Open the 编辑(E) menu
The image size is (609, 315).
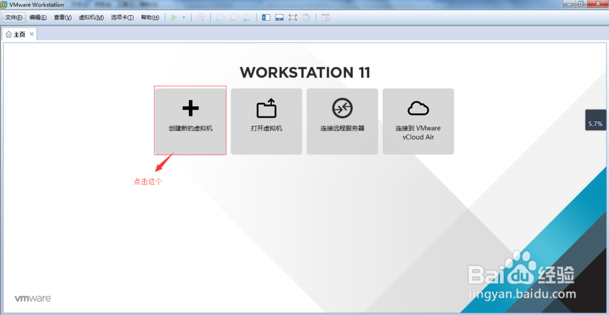[38, 18]
